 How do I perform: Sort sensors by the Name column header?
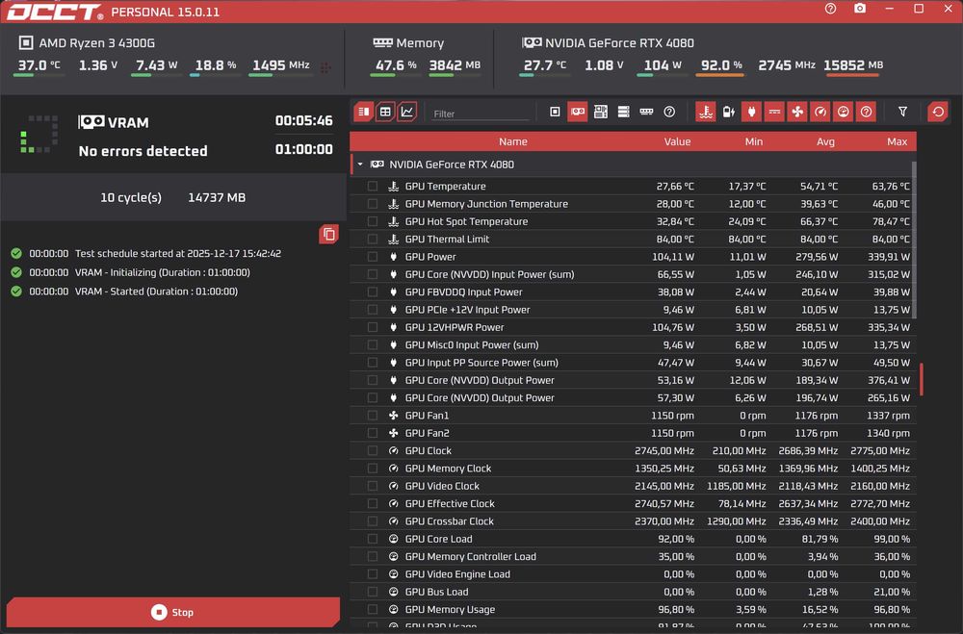pos(513,141)
